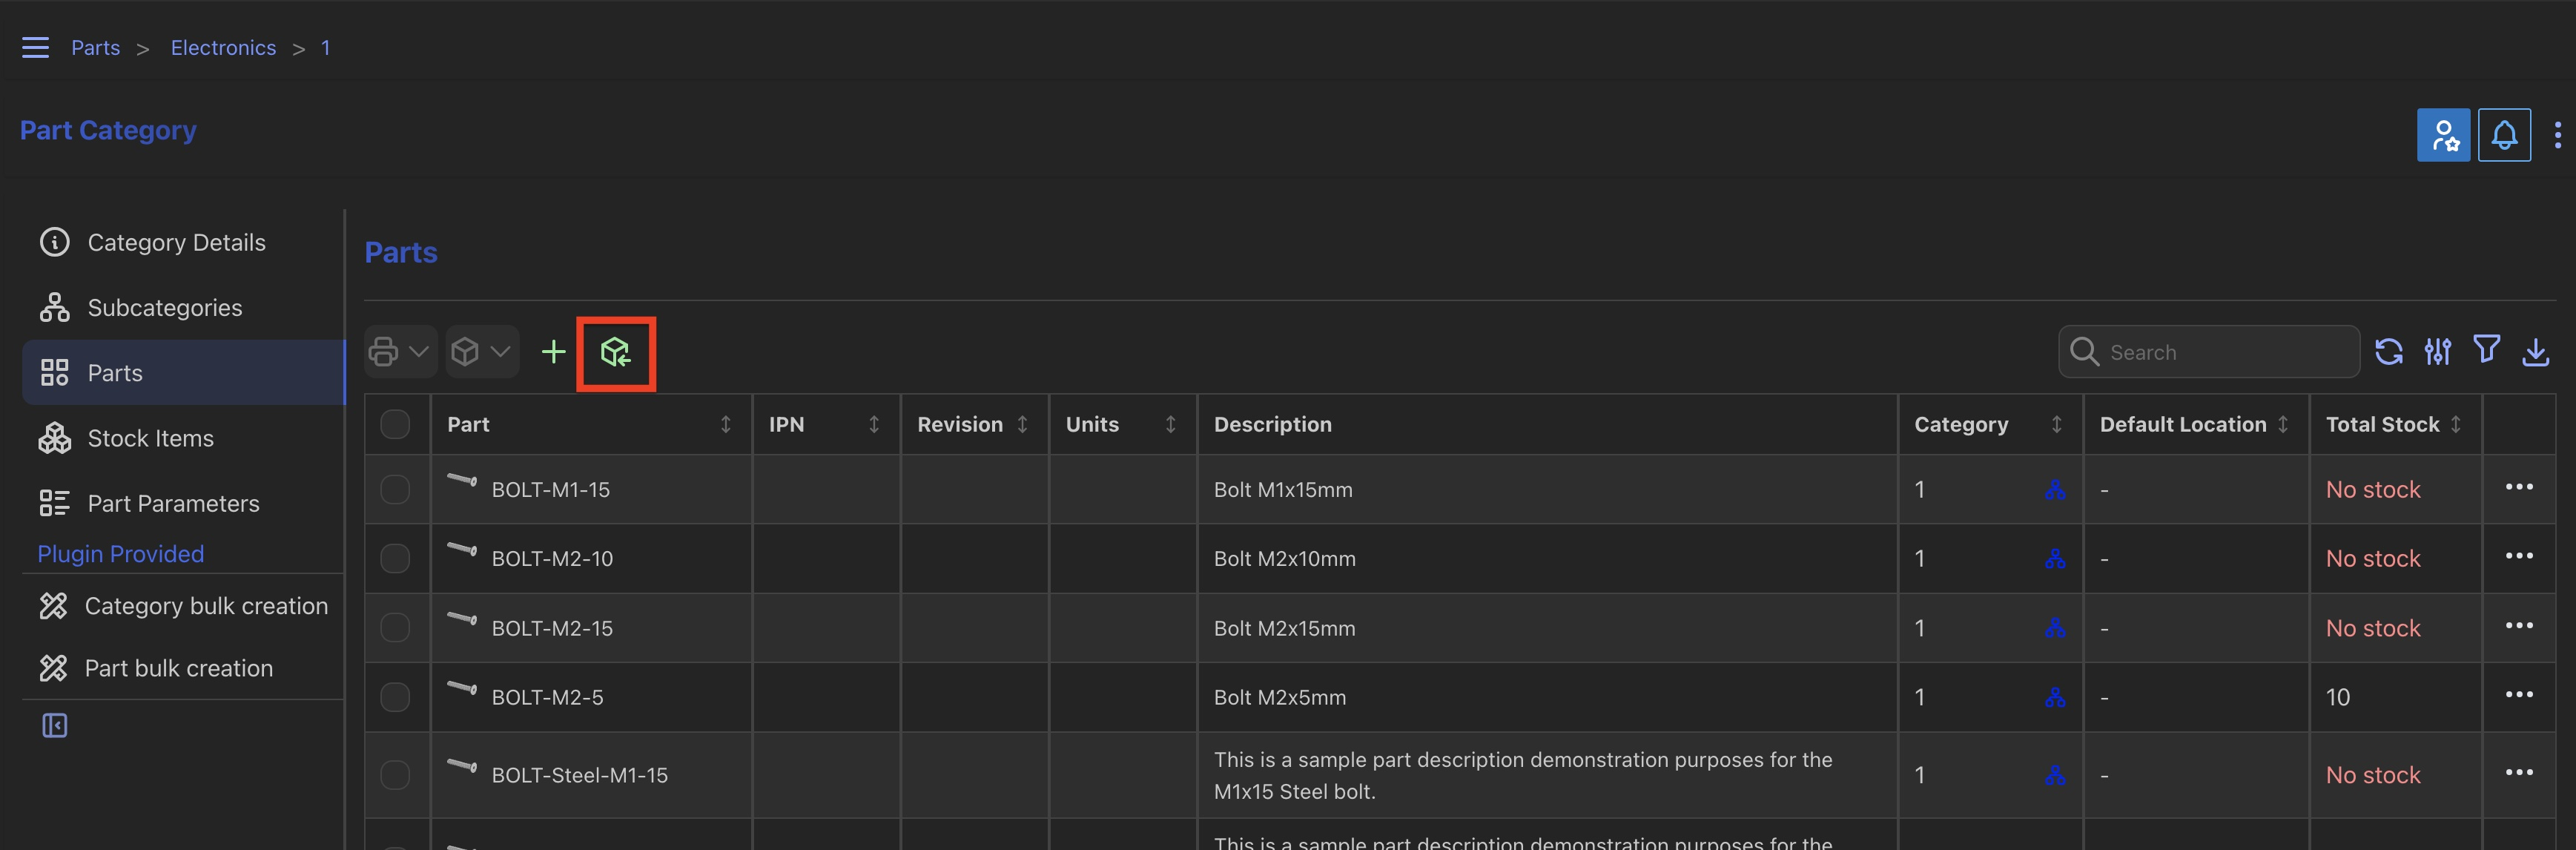
Task: Expand the part actions box dropdown
Action: (481, 352)
